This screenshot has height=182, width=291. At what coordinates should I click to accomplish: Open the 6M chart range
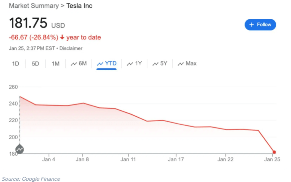point(79,63)
